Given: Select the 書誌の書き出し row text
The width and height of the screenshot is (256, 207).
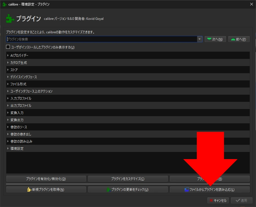Looking at the screenshot, I should click(x=21, y=134).
